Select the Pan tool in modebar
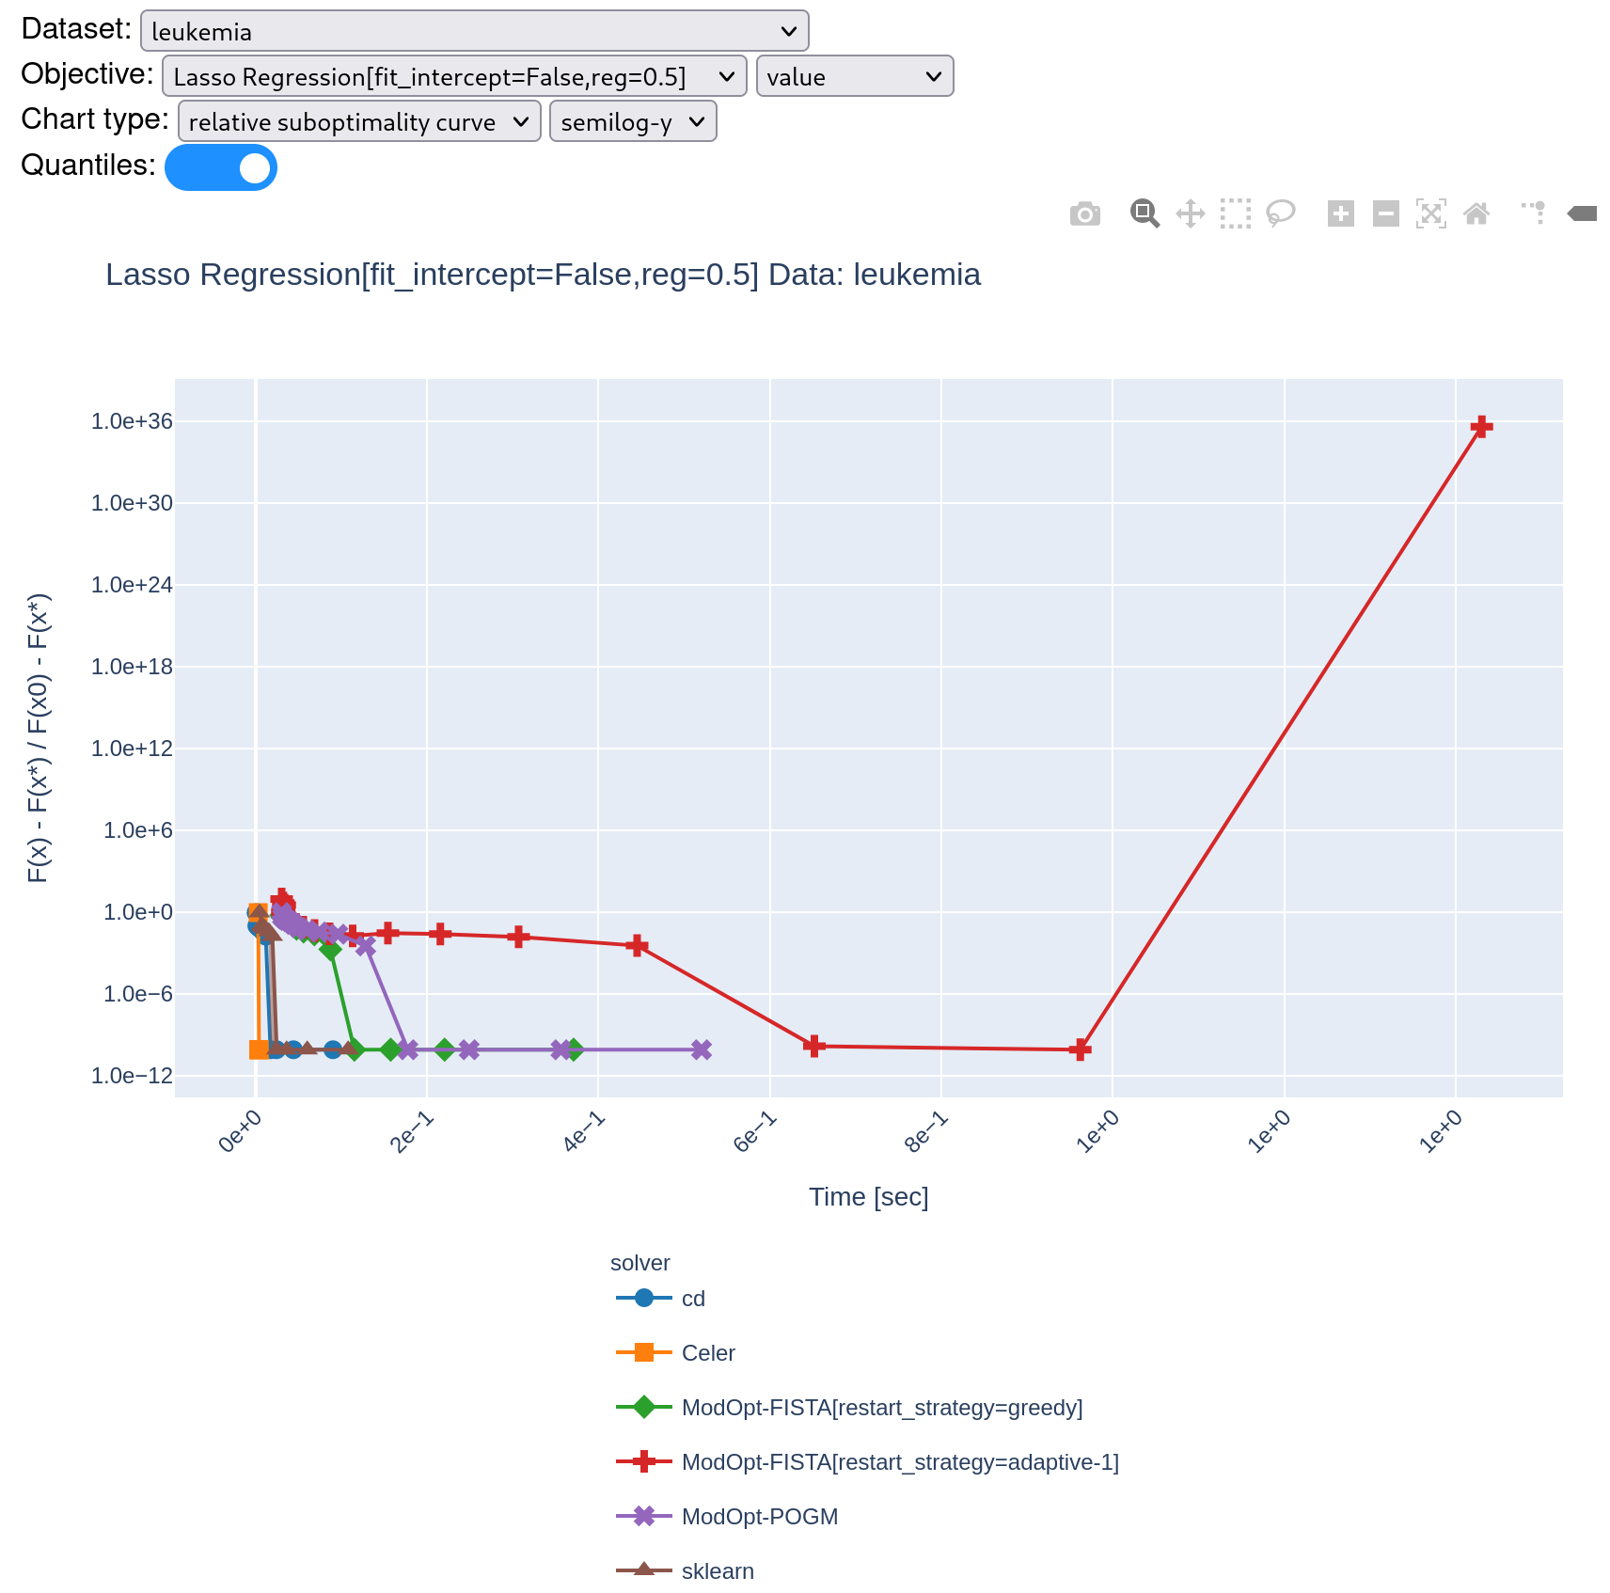 click(1191, 214)
